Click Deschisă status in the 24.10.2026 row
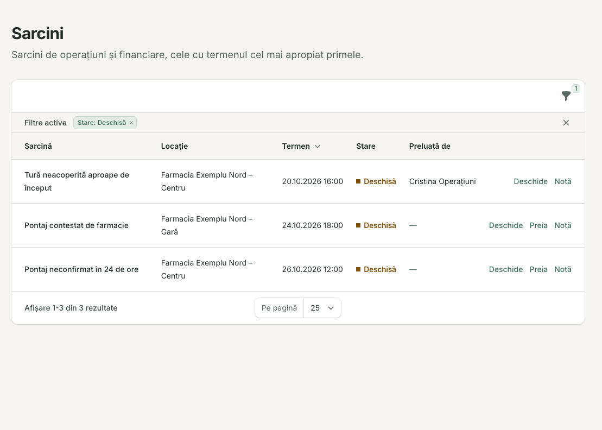Screen dimensions: 602x430 [x=376, y=225]
